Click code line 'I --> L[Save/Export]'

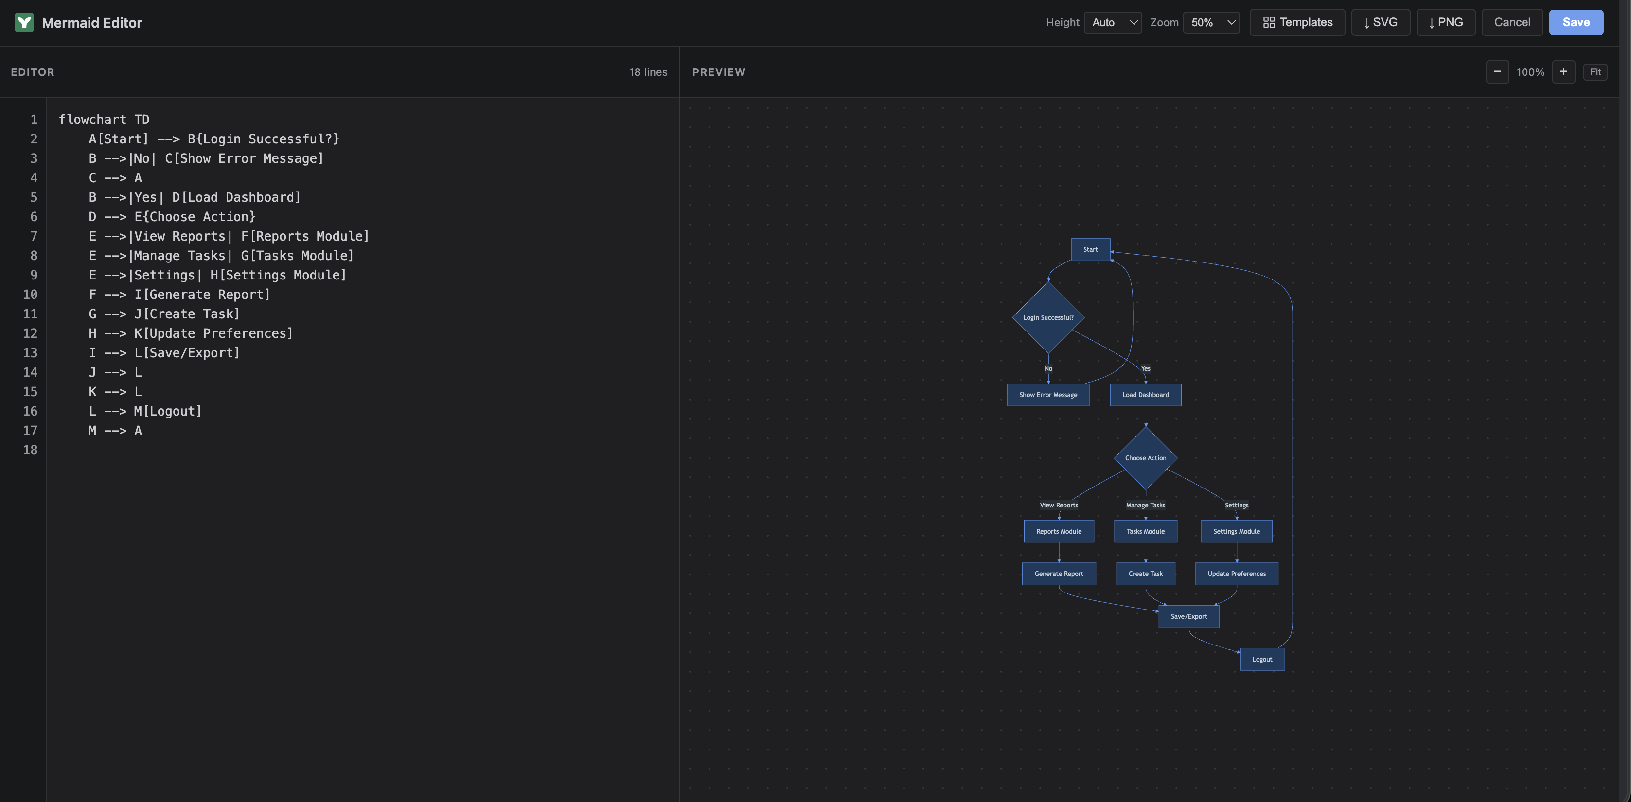164,353
